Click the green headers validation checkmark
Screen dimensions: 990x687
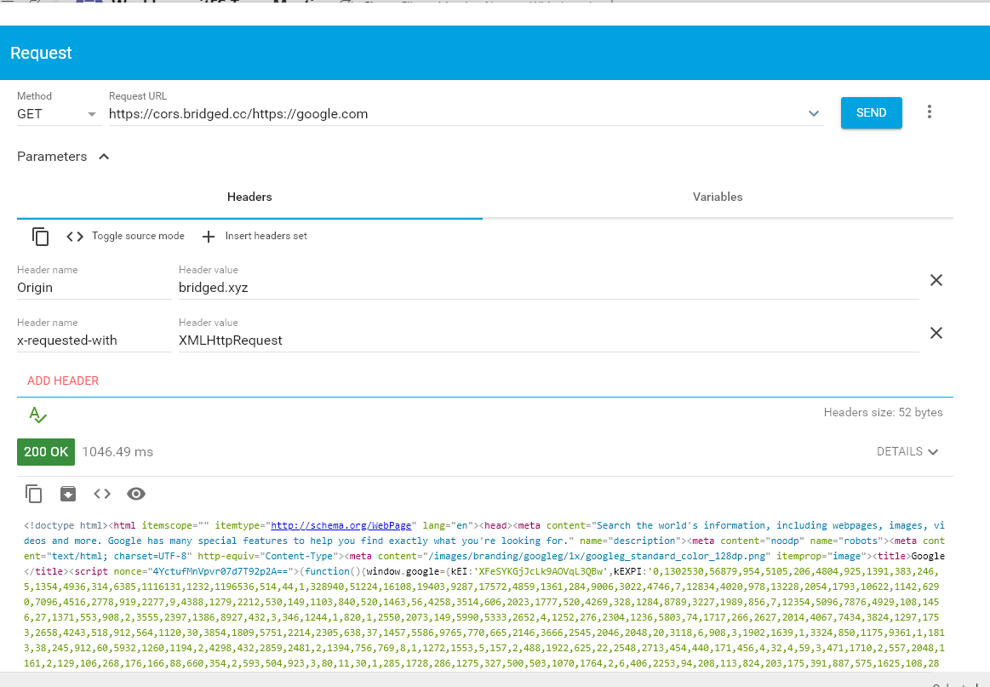point(37,415)
